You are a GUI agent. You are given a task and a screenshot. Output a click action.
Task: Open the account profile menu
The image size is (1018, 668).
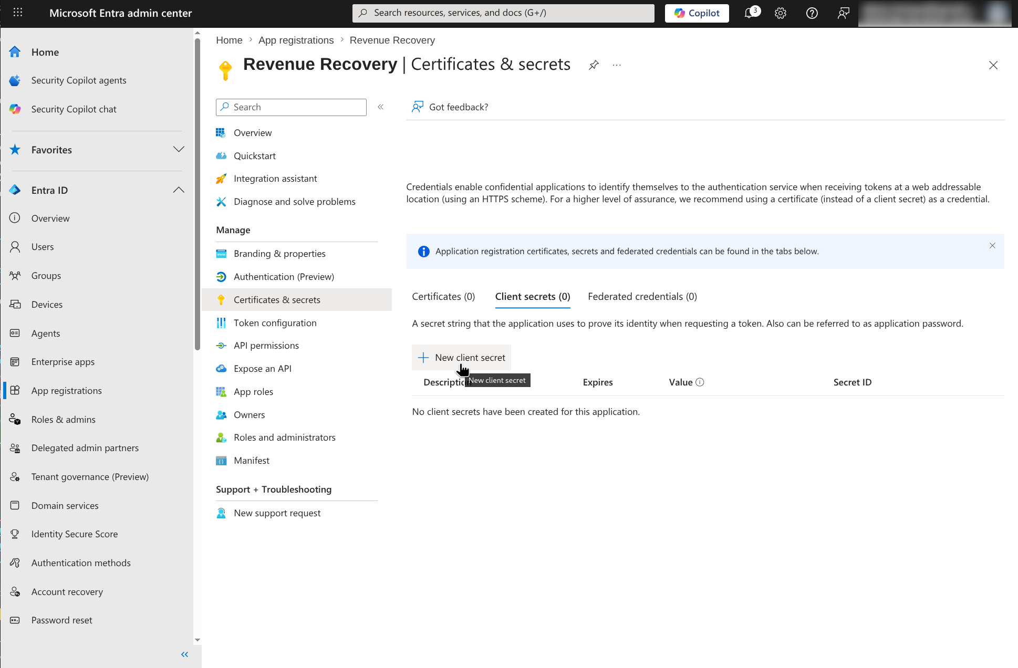coord(934,13)
